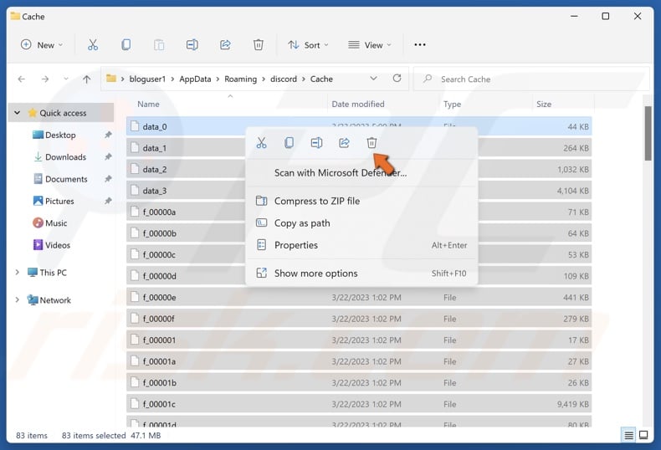Select the f_00001b file row

pyautogui.click(x=359, y=382)
